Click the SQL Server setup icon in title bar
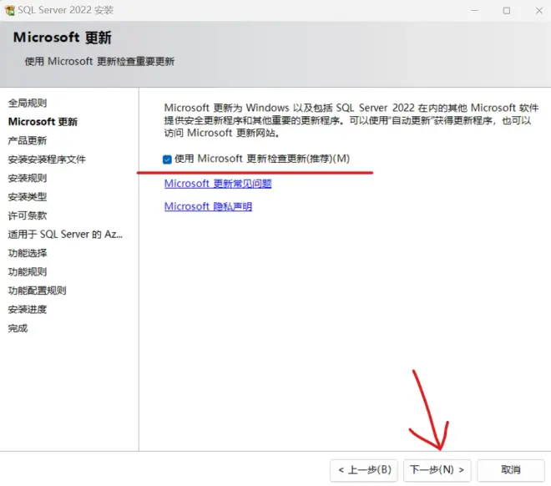This screenshot has height=486, width=551. click(10, 11)
